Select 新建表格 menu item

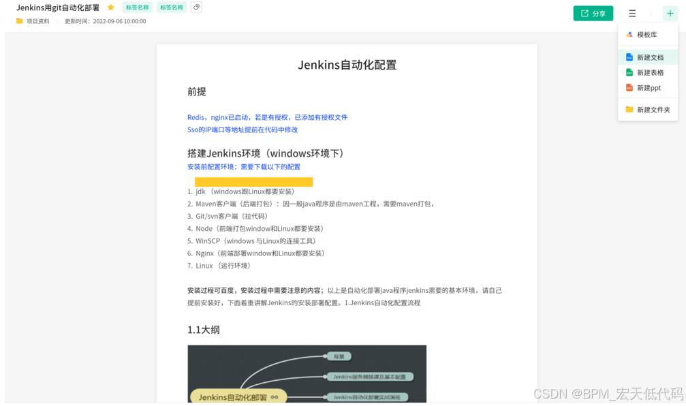coord(648,73)
